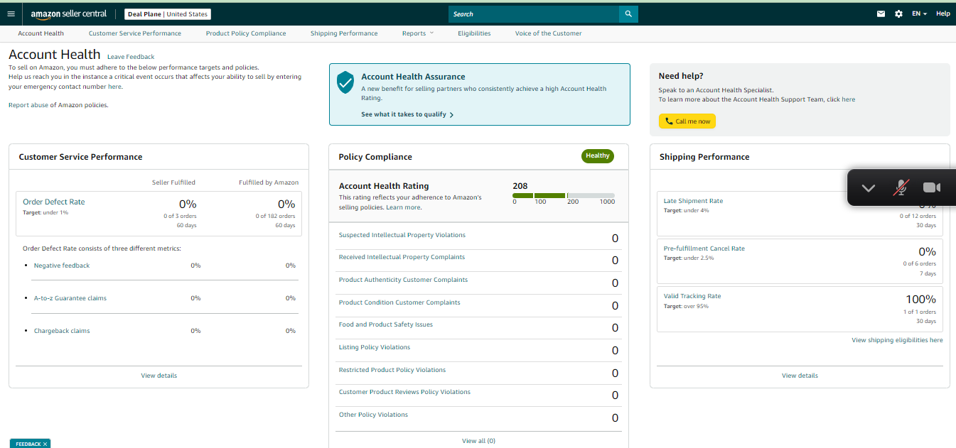Open Listing Policy Violations

pyautogui.click(x=375, y=347)
